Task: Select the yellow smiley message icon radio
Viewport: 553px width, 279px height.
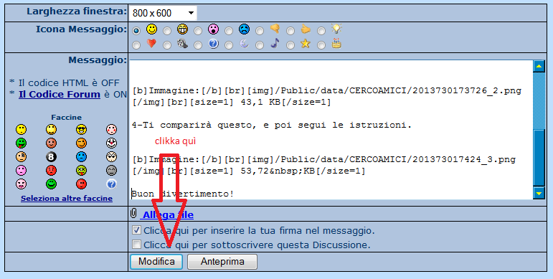Action: click(x=136, y=31)
